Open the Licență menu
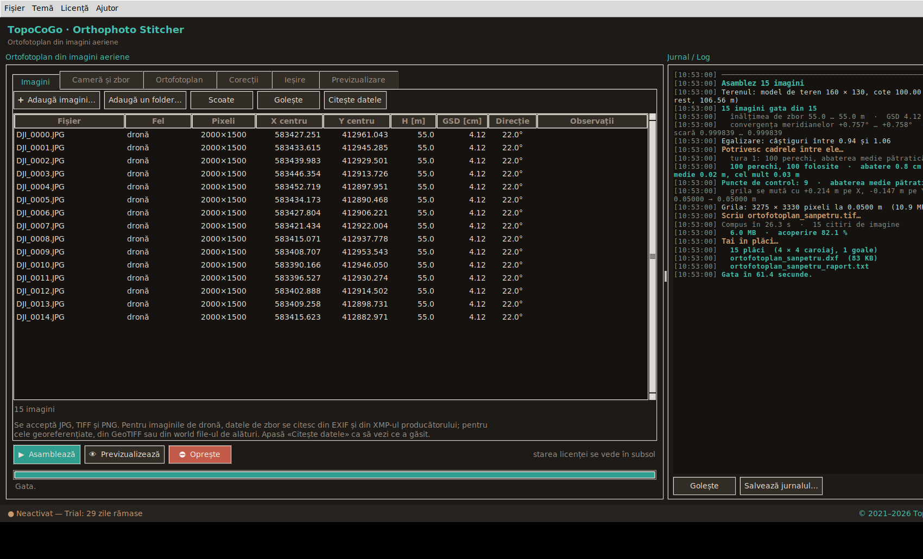This screenshot has width=923, height=559. pyautogui.click(x=74, y=8)
